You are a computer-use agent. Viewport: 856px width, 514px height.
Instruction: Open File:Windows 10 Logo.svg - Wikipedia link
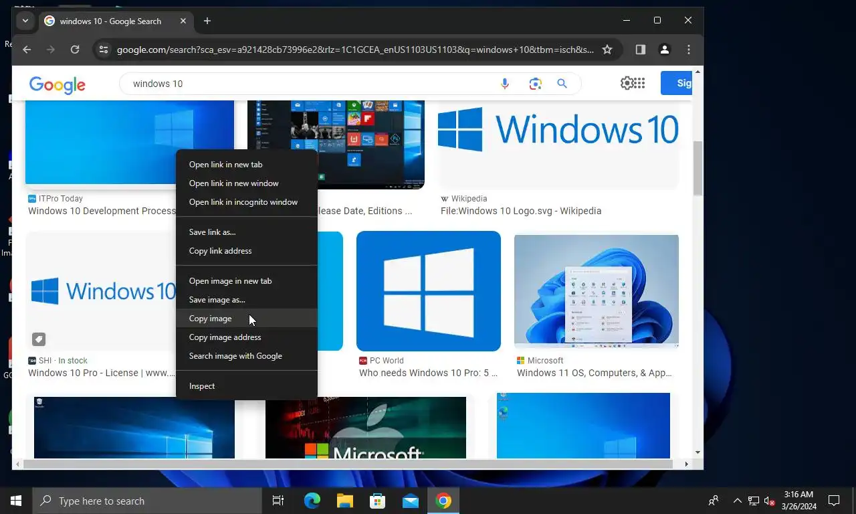pyautogui.click(x=521, y=211)
